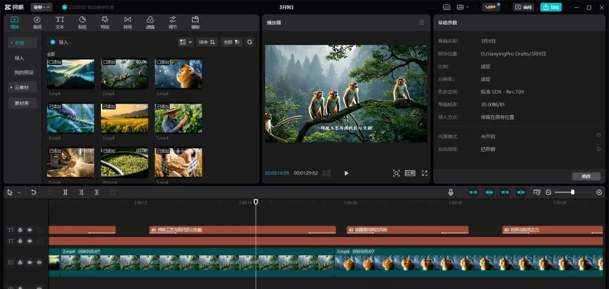Open the 调节 (Adjust) tab
Viewport: 609px width, 289px height.
click(173, 23)
